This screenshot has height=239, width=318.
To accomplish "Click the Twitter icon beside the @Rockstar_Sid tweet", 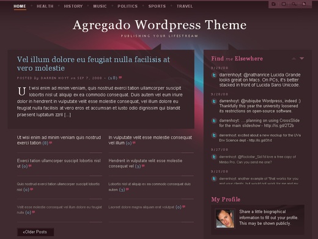I will [x=214, y=157].
